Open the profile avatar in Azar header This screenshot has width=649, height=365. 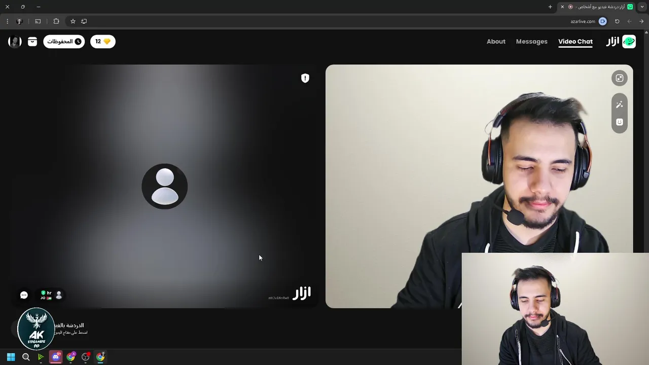15,42
